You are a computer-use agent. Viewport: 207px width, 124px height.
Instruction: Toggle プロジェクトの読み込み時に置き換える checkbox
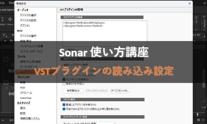64,109
